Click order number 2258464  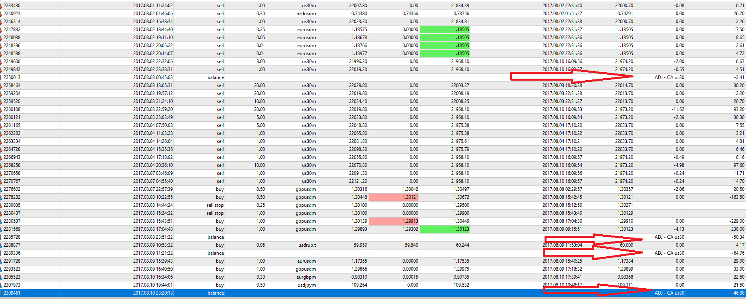(x=12, y=85)
